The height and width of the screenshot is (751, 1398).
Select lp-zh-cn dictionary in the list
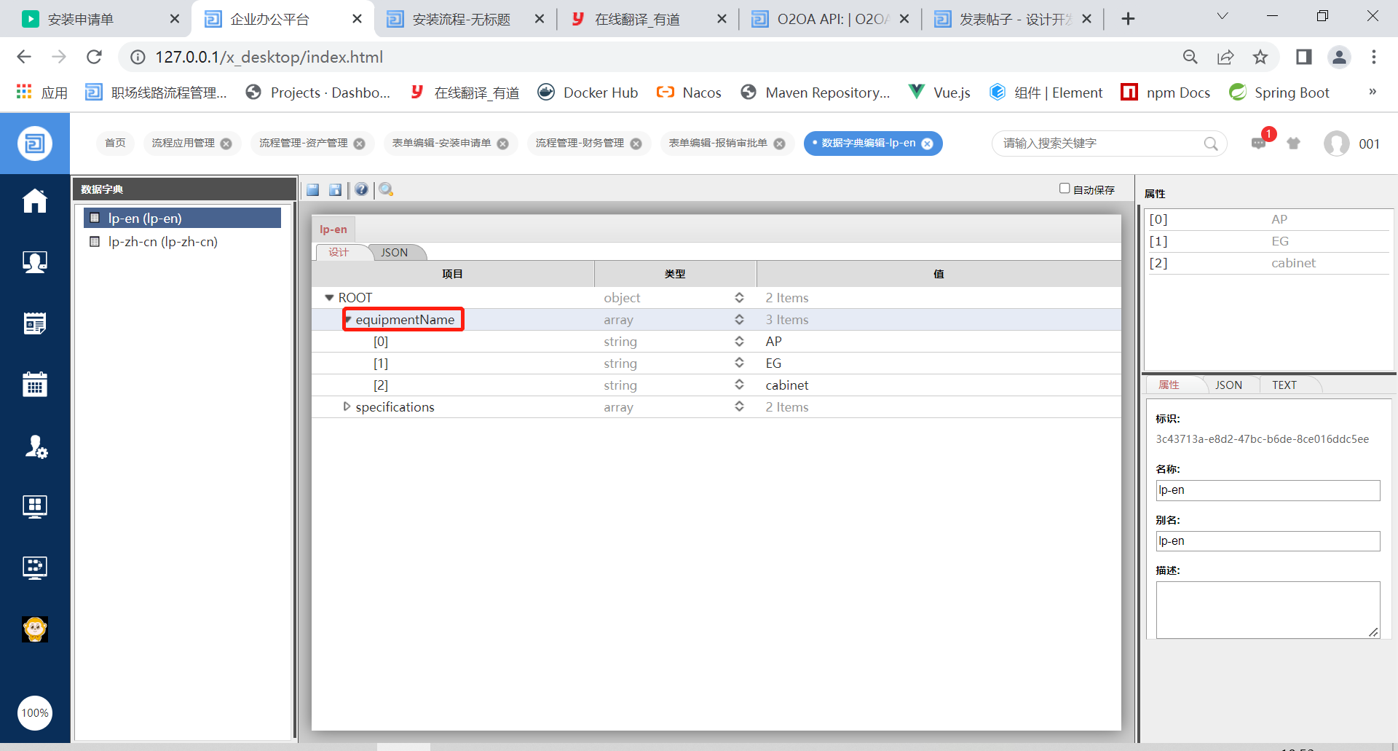pos(162,242)
